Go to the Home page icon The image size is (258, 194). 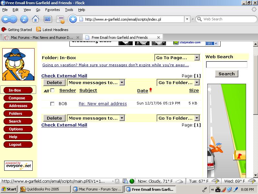[x=36, y=19]
